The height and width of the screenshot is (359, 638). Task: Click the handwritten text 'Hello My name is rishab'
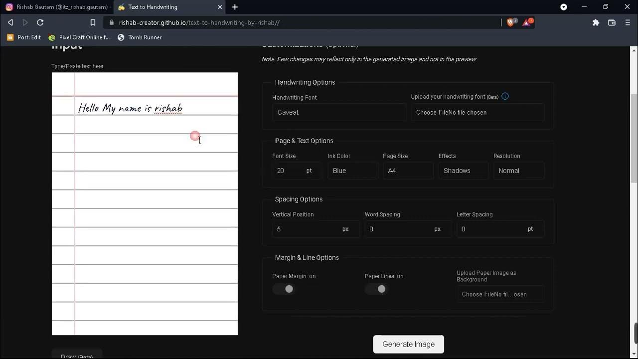(x=130, y=108)
